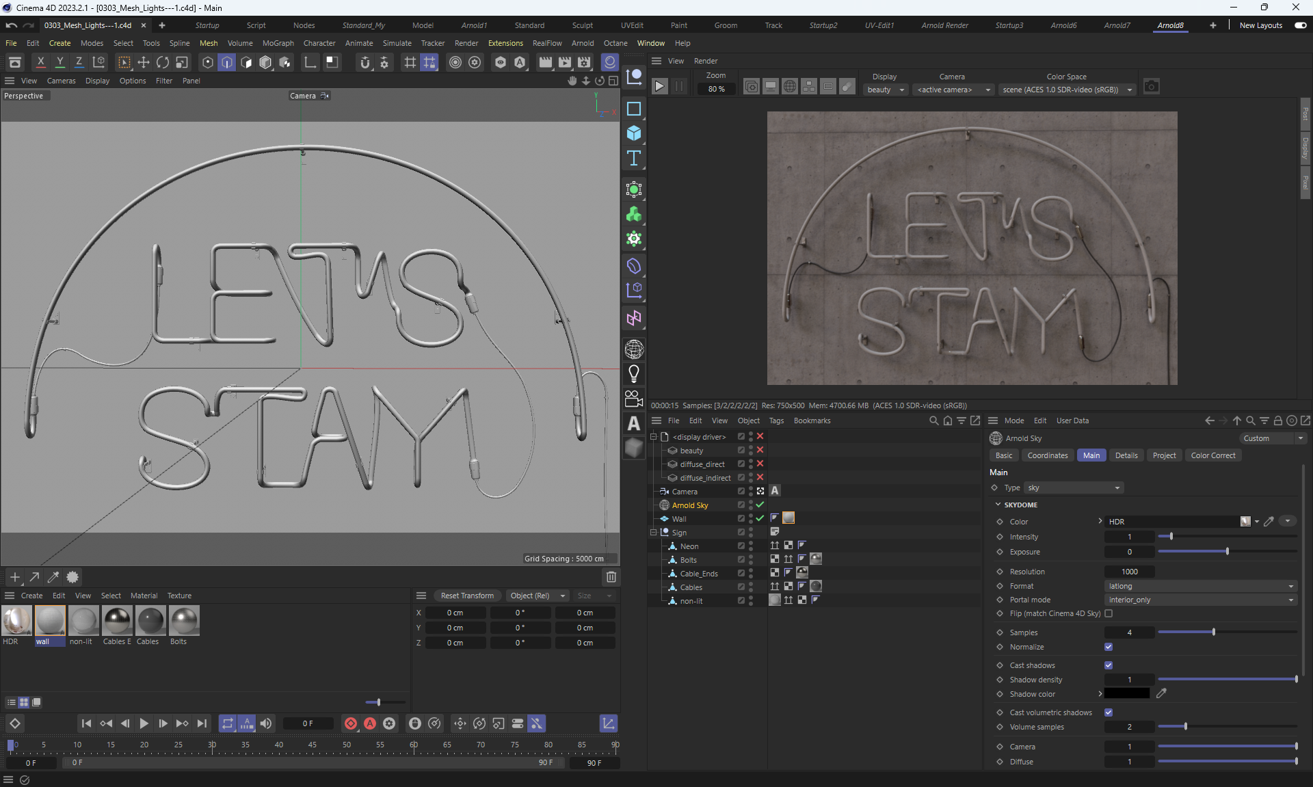Click the snapshot camera icon in render view
1313x787 pixels.
click(1152, 87)
